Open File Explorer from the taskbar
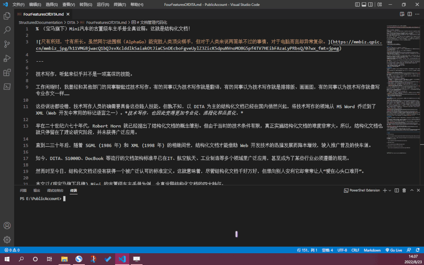Image resolution: width=424 pixels, height=265 pixels. [x=64, y=259]
